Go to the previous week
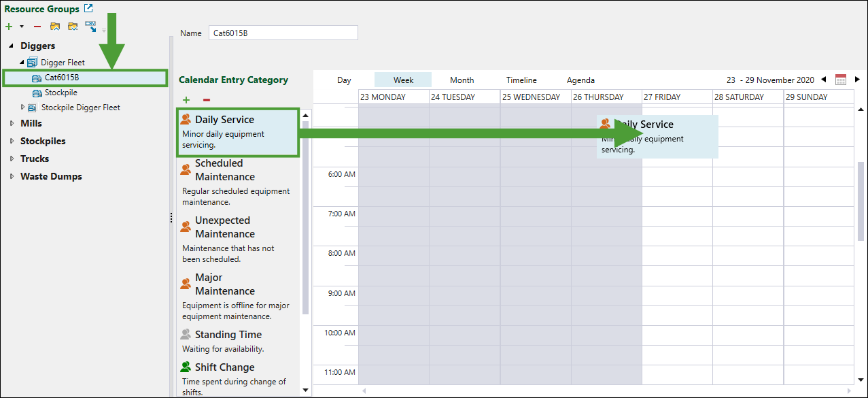The height and width of the screenshot is (398, 868). click(x=824, y=80)
